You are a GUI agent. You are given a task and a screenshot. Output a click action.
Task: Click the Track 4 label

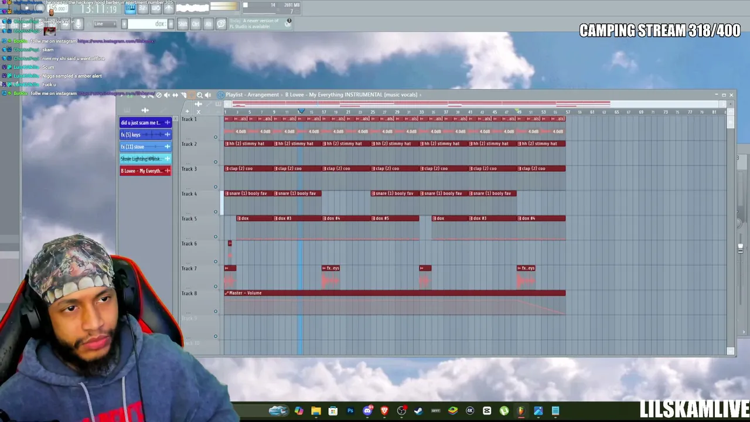click(x=189, y=194)
